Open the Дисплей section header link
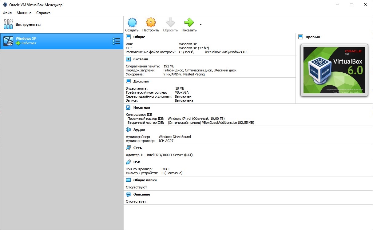 coord(141,81)
